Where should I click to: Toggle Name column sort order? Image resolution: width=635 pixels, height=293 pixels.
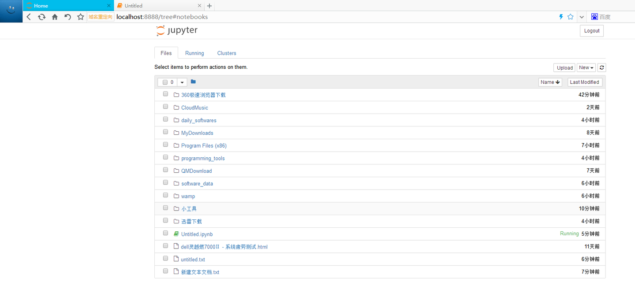coord(550,82)
